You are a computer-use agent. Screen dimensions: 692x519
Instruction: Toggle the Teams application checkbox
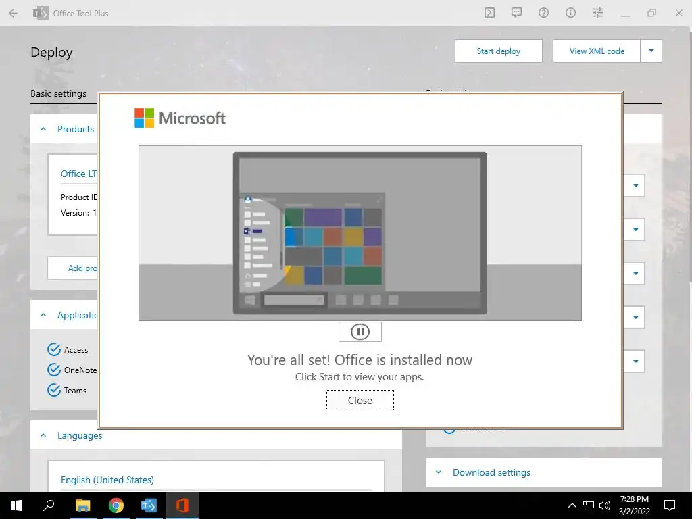click(x=54, y=390)
